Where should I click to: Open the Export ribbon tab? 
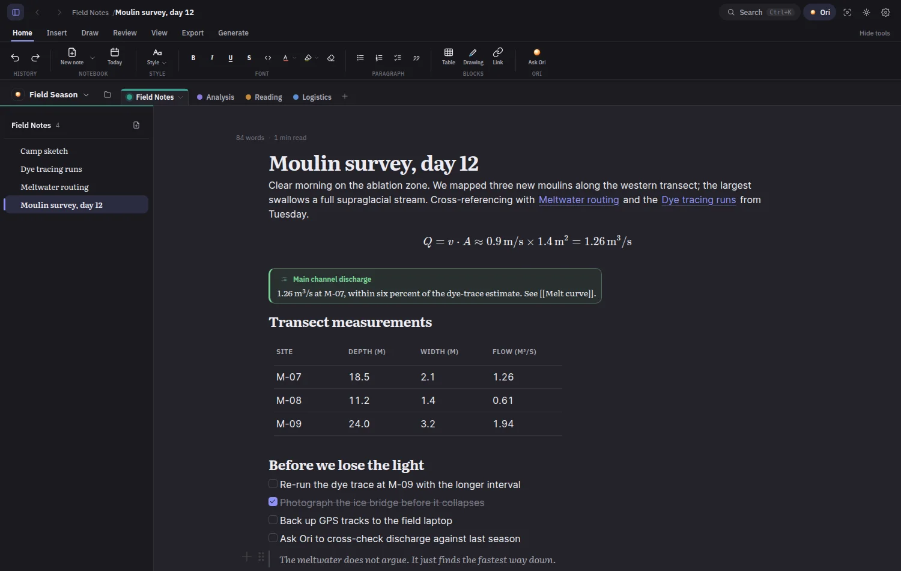point(193,33)
